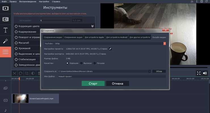This screenshot has height=113, width=210.
Task: Open the YouTube 360p preset dropdown
Action: click(165, 43)
